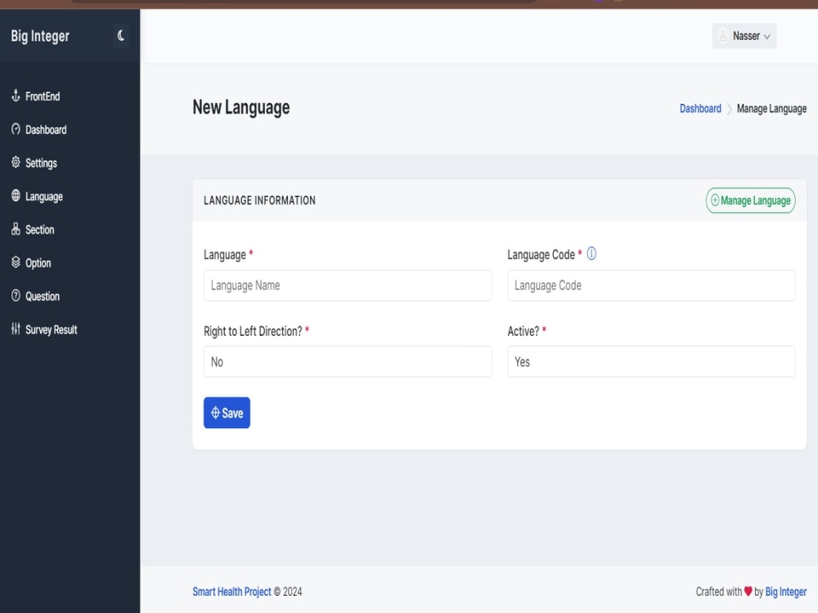Viewport: 818px width, 613px height.
Task: Click Manage Language breadcrumb text
Action: click(x=771, y=109)
